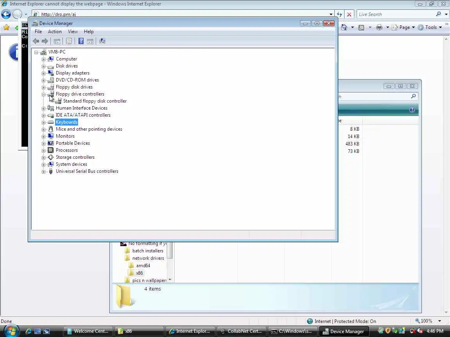Open the Help menu in Device Manager
Screen dimensions: 450x337
coord(89,32)
